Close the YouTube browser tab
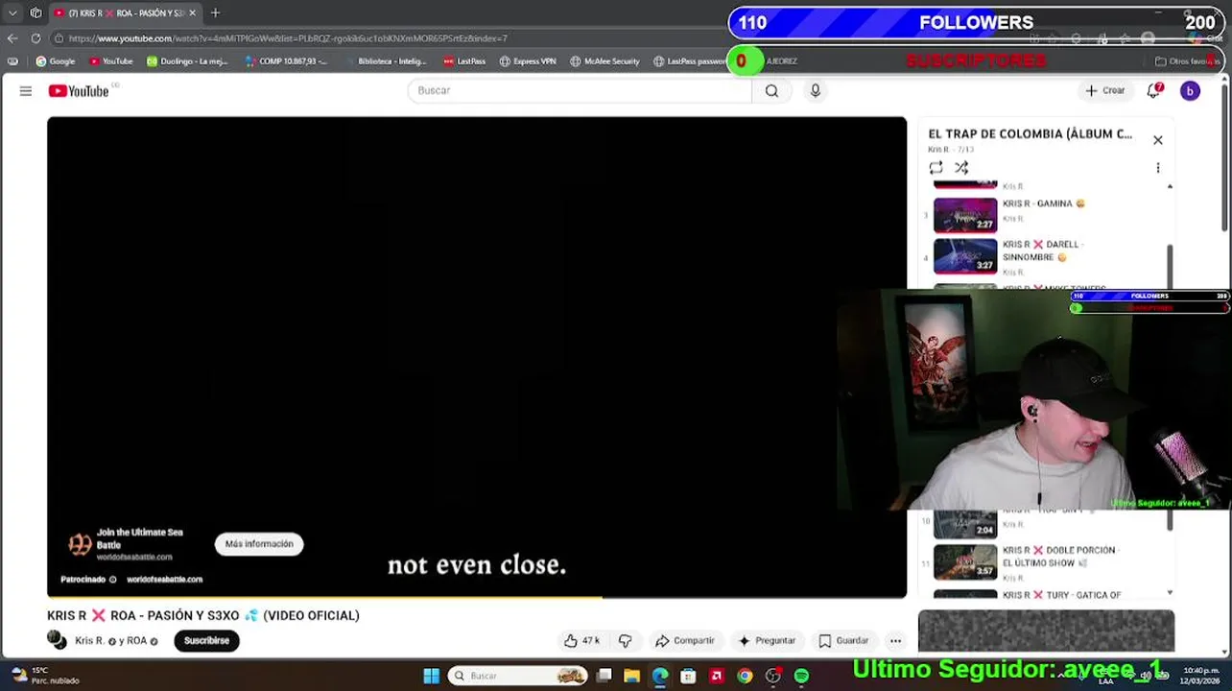Viewport: 1232px width, 691px height. pos(192,12)
